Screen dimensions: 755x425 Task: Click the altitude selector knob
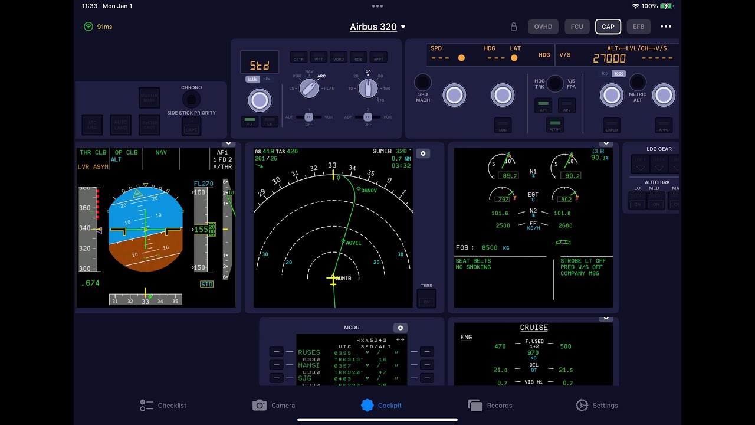pyautogui.click(x=612, y=95)
